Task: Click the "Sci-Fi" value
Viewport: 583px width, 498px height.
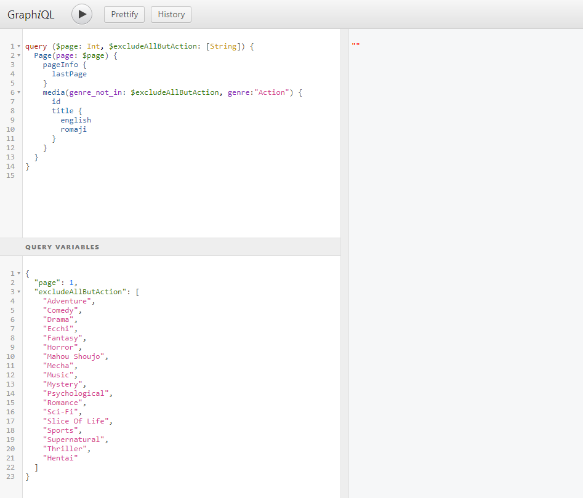Action: pyautogui.click(x=60, y=412)
